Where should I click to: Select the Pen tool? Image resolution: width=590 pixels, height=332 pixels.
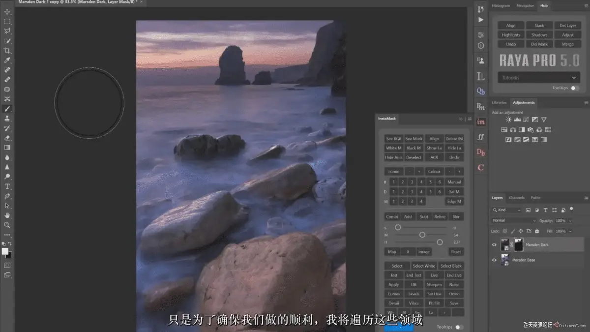coord(7,196)
